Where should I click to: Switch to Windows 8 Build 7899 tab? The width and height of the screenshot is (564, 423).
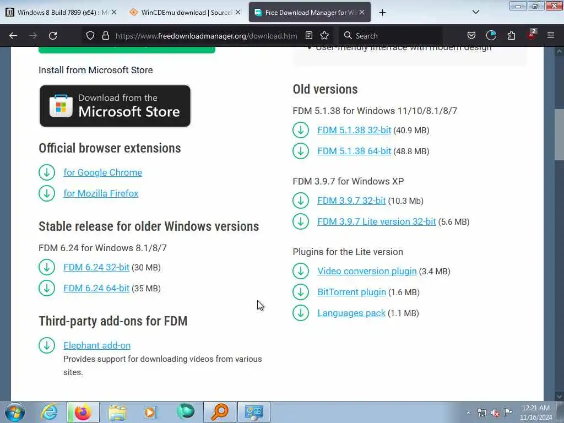point(62,12)
